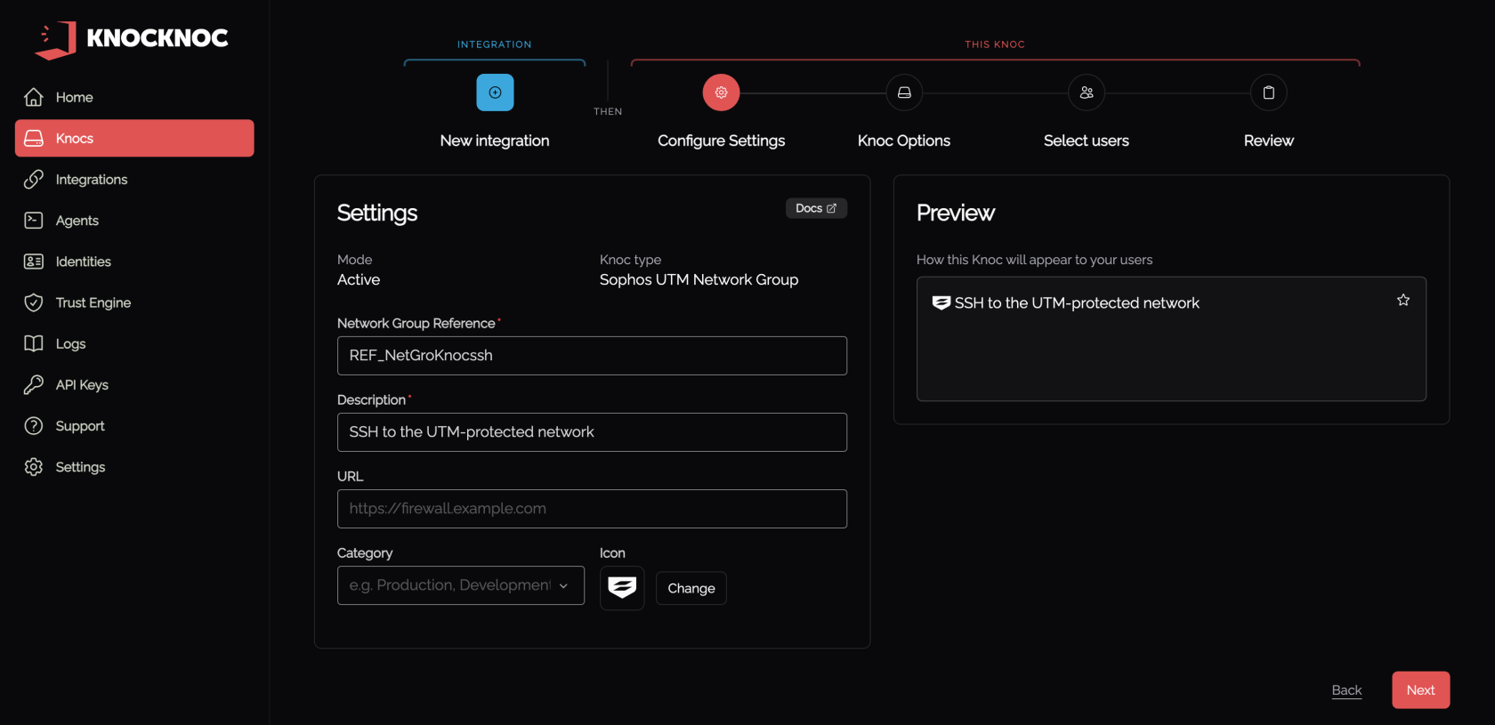Click the Back link
Screen dimensions: 1495x725
(1346, 690)
